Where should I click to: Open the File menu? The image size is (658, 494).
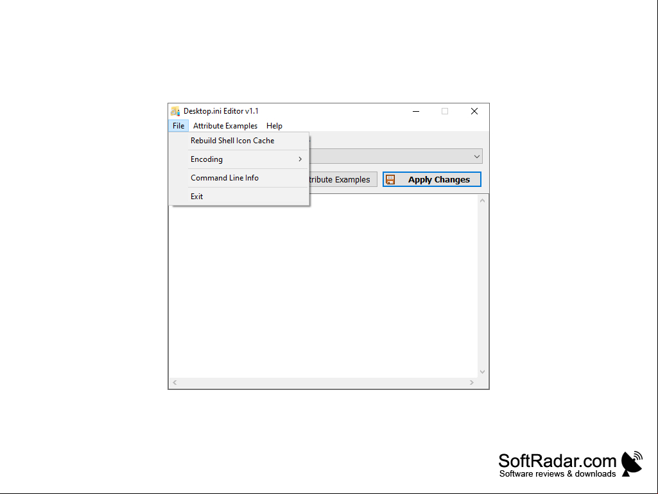[178, 126]
